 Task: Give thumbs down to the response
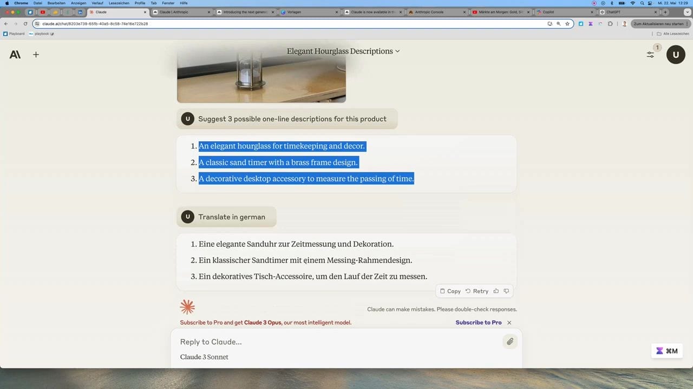click(506, 291)
